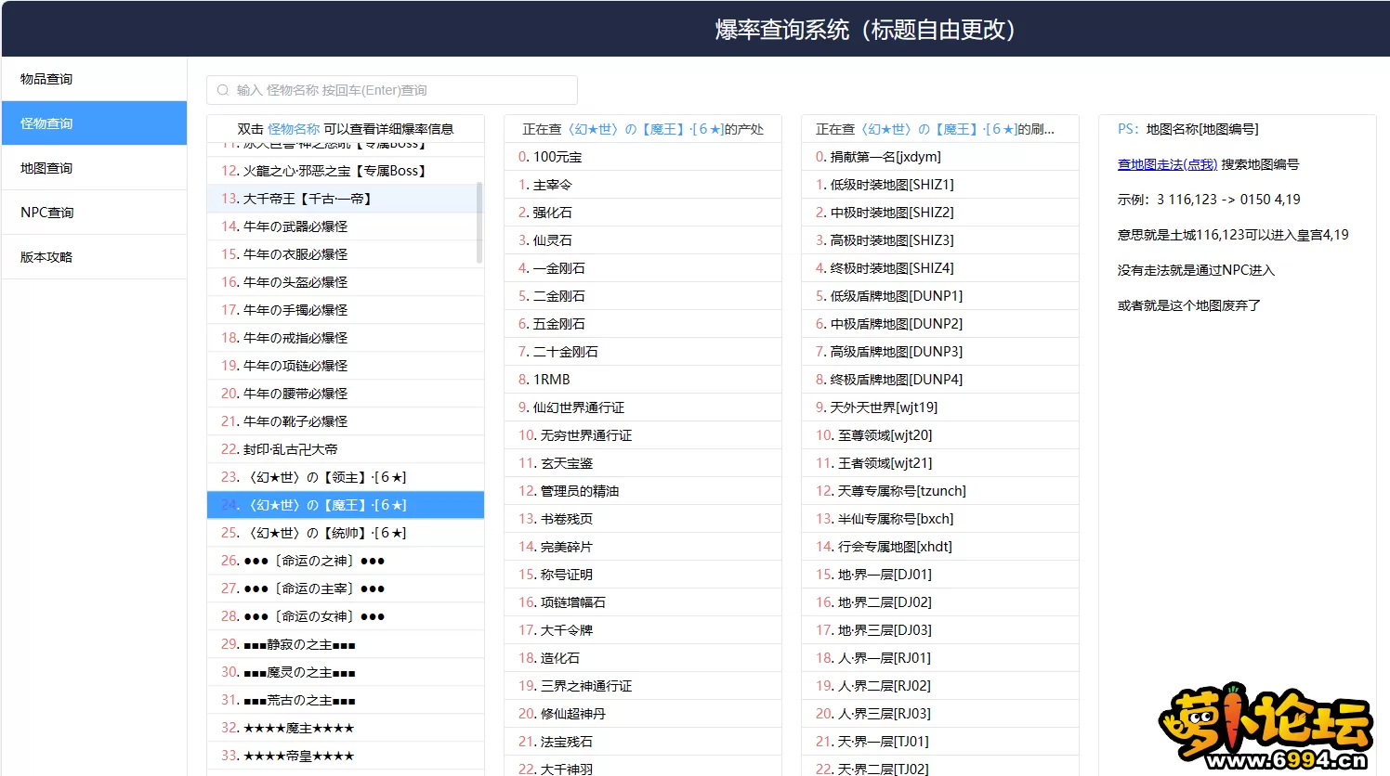Click map entry 地·界一层[DJ01]
The image size is (1390, 776).
tap(940, 575)
